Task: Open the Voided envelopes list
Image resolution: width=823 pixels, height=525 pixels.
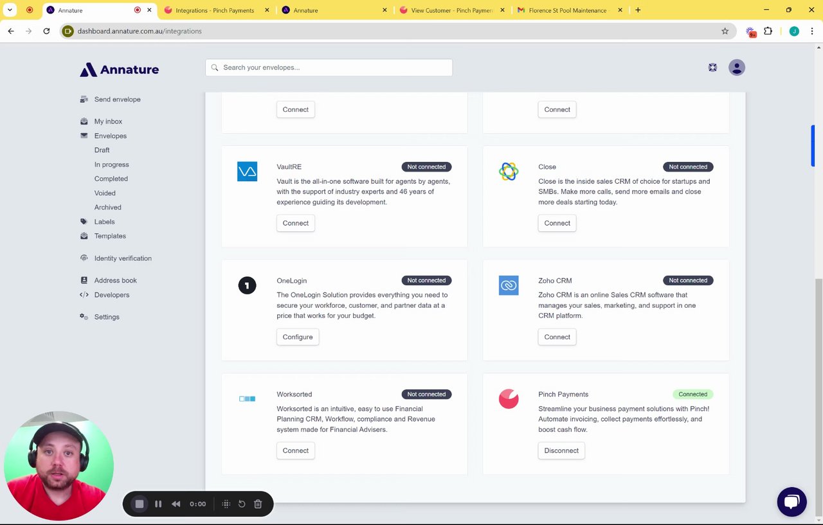Action: [105, 193]
